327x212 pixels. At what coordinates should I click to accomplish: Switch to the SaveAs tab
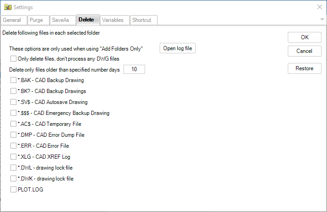tap(61, 20)
